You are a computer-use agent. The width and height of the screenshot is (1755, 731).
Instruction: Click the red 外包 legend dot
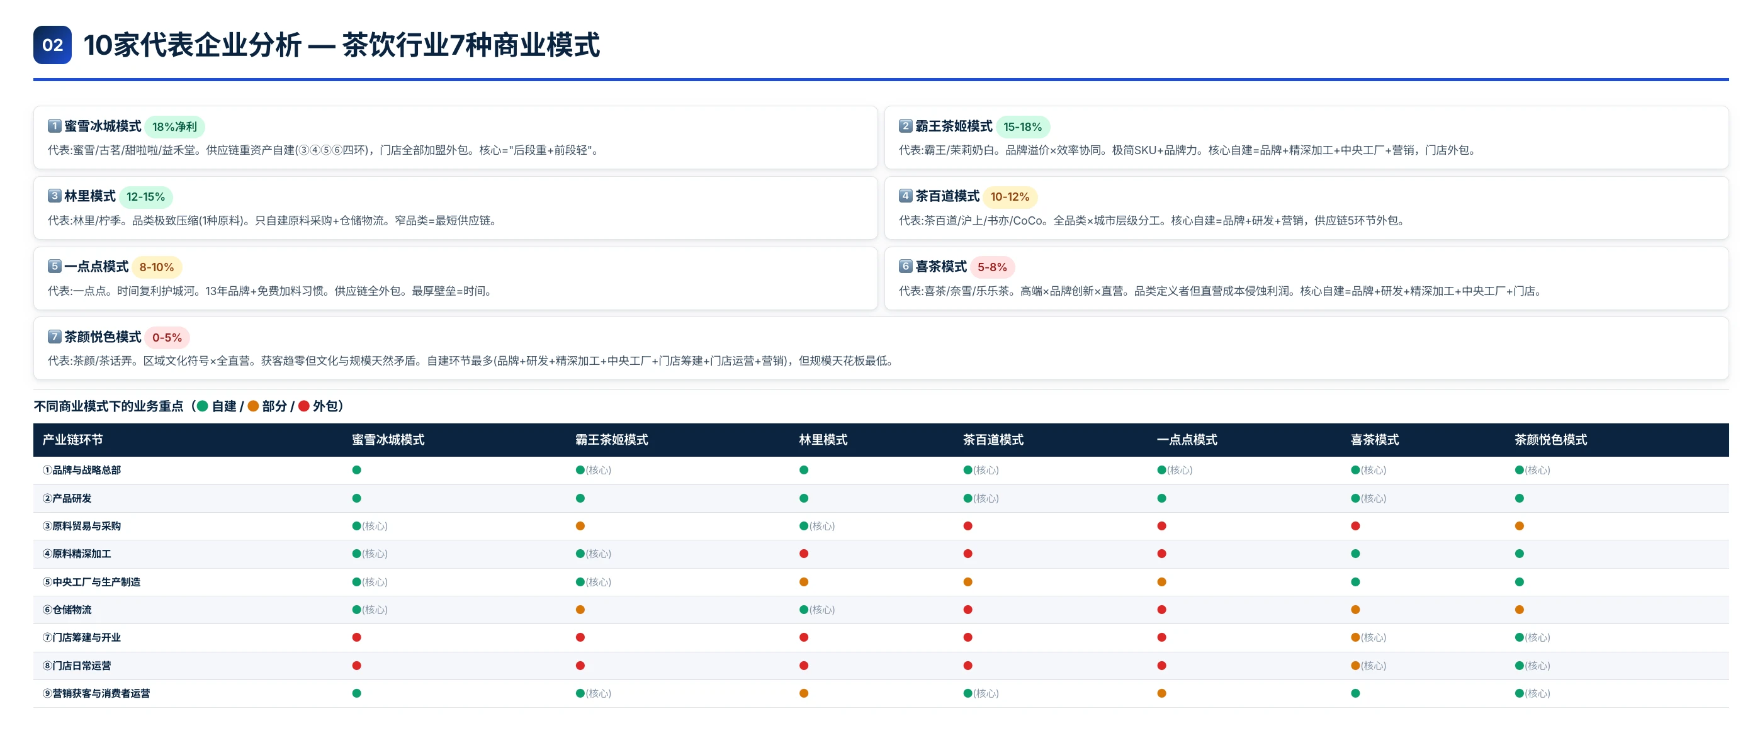304,406
